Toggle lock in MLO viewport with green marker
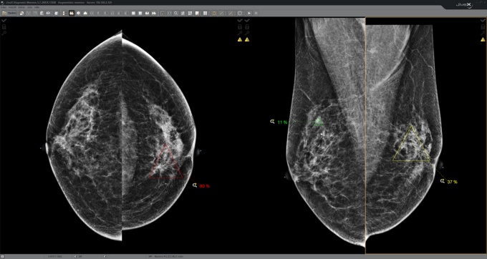 tap(247, 27)
